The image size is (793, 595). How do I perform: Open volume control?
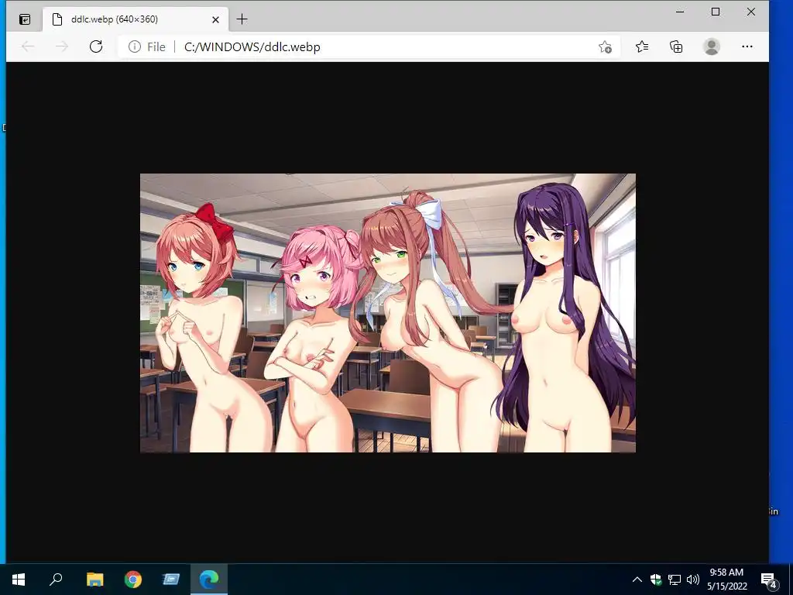693,580
